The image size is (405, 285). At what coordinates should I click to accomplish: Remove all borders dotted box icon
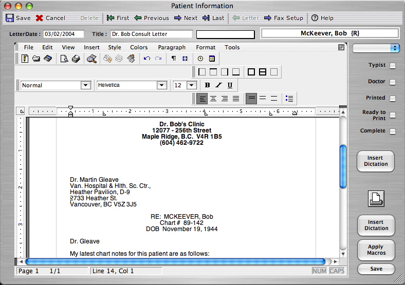click(274, 72)
